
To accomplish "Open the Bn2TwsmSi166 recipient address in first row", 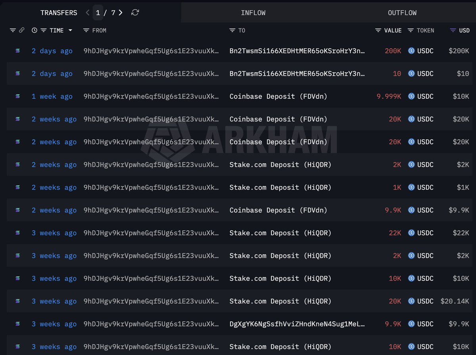I will pyautogui.click(x=297, y=51).
